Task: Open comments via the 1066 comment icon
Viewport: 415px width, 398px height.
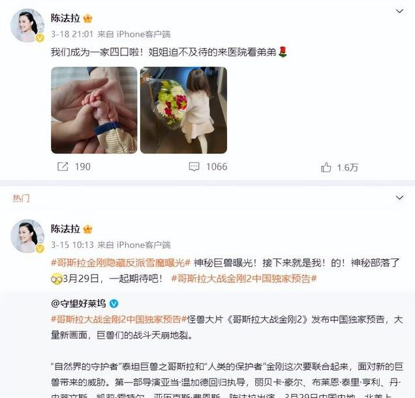Action: [194, 167]
